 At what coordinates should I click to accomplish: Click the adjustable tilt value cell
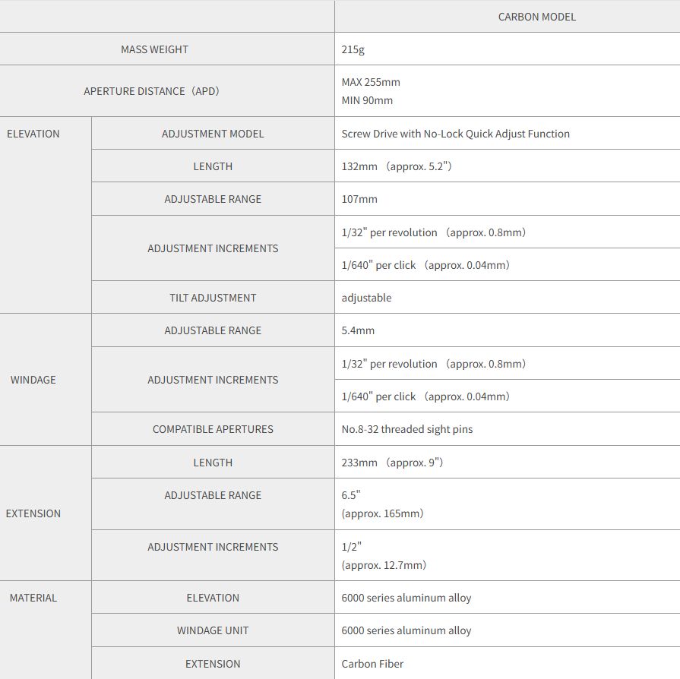(507, 298)
